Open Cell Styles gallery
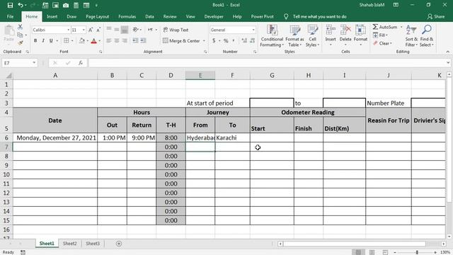 pos(313,36)
